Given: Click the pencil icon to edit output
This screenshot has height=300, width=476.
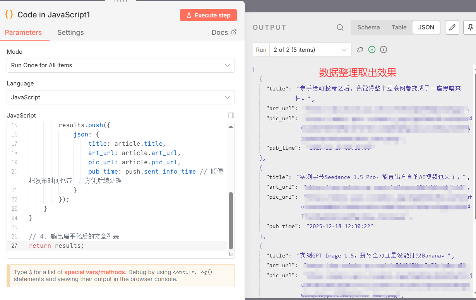Looking at the screenshot, I should pyautogui.click(x=452, y=27).
